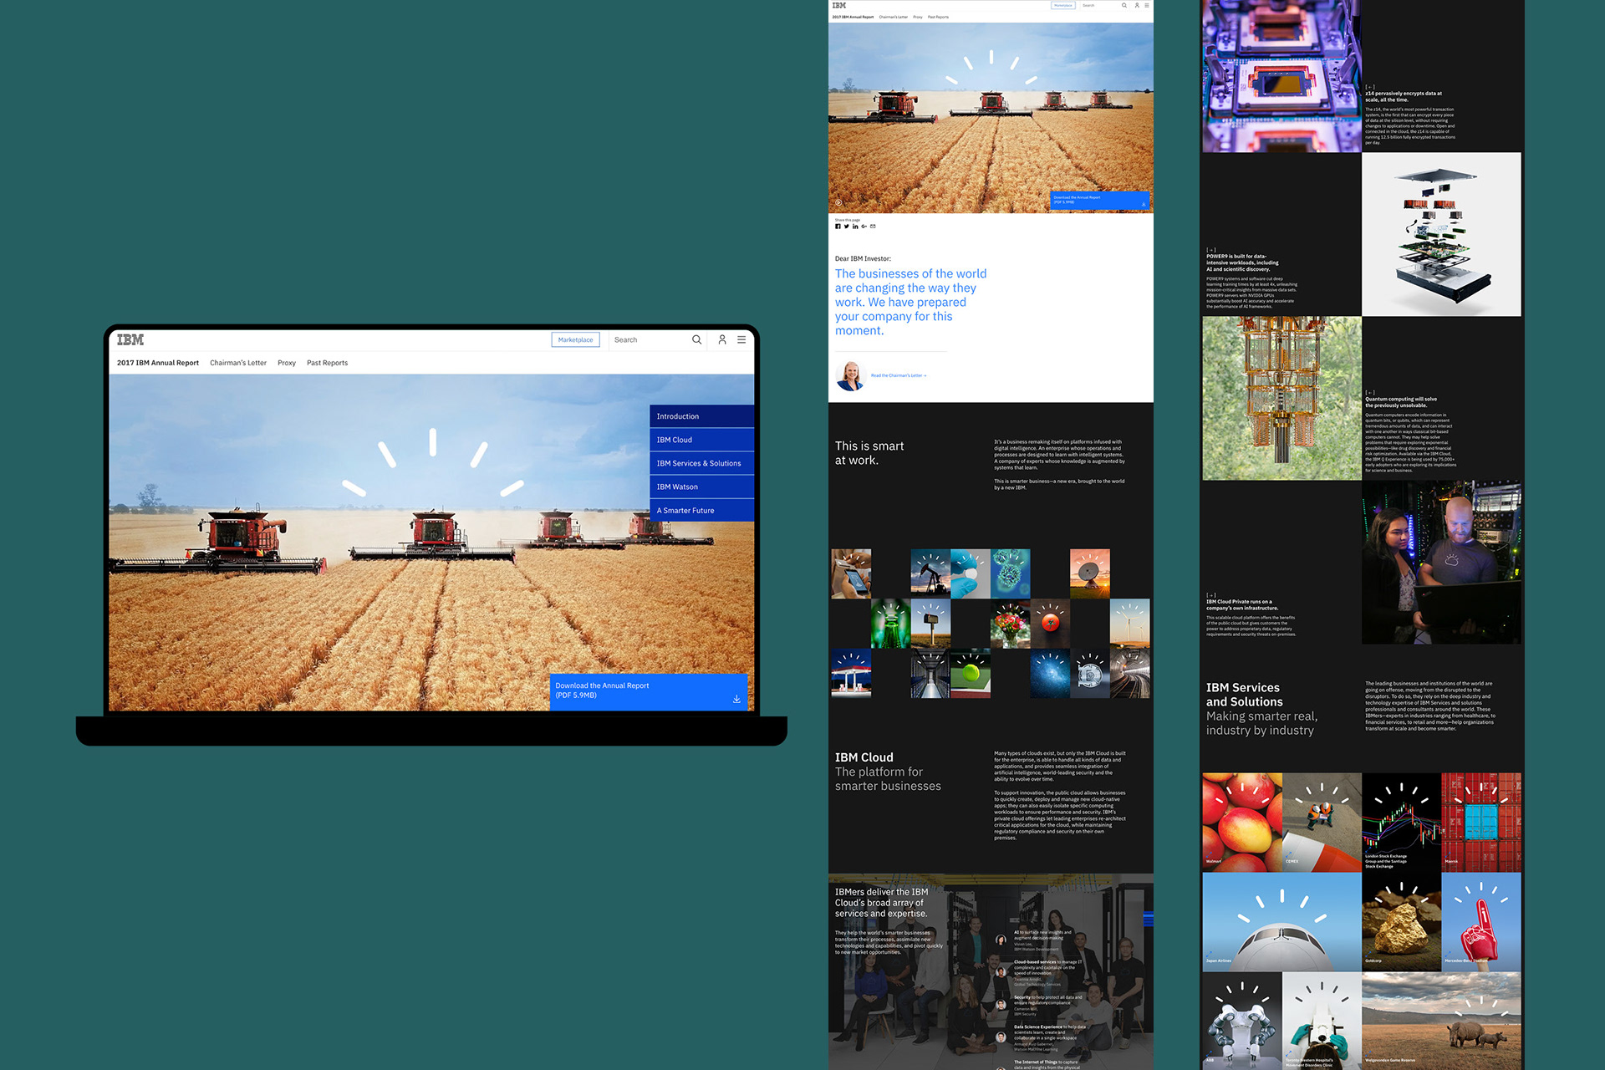1605x1070 pixels.
Task: Jump to IBM Cloud in the laptop side menu
Action: (x=701, y=440)
